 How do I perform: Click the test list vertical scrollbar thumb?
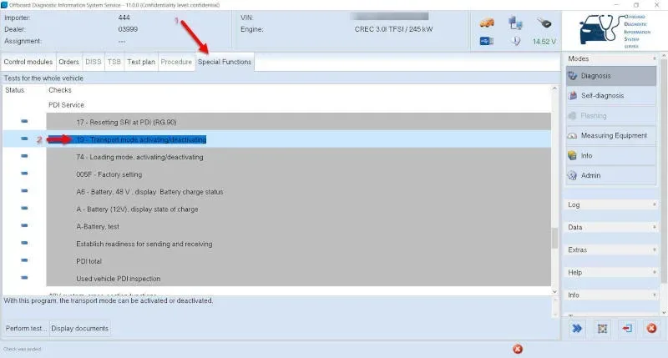point(554,238)
